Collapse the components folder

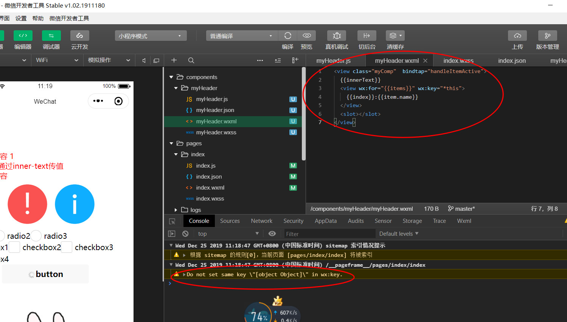pyautogui.click(x=171, y=77)
